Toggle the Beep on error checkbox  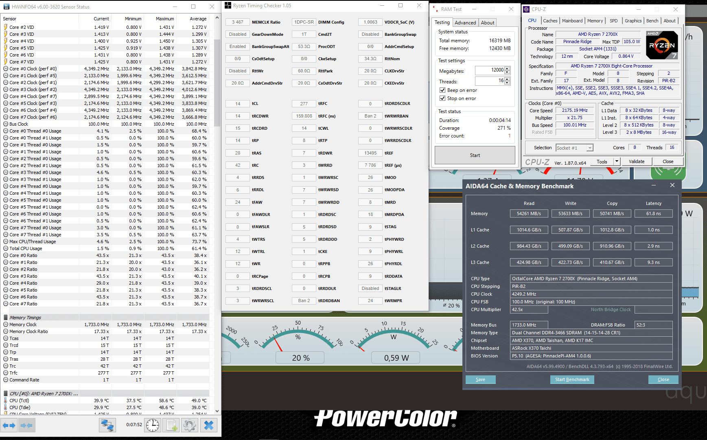click(x=442, y=90)
